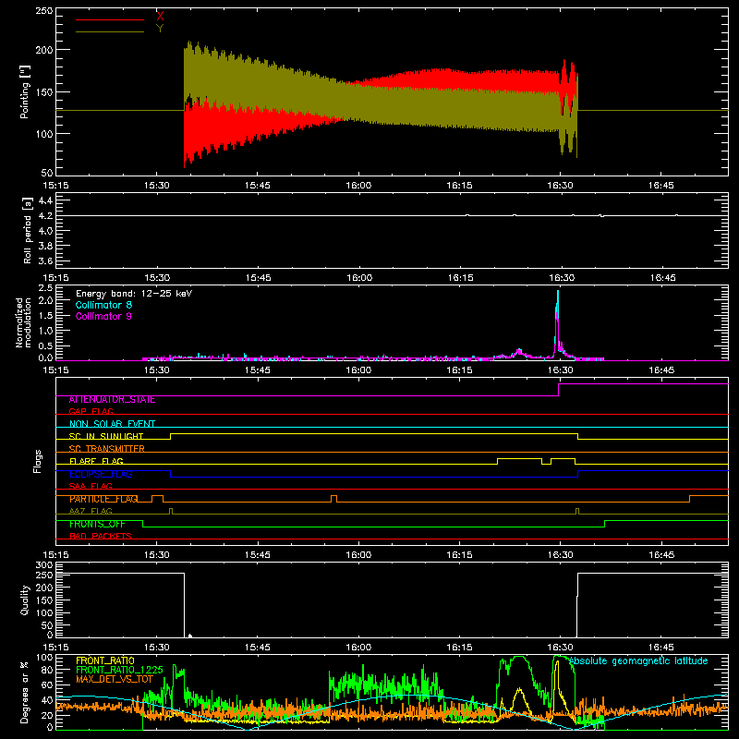739x739 pixels.
Task: Click the green 'FRONT_RATIO_1225' legend label
Action: click(x=119, y=670)
